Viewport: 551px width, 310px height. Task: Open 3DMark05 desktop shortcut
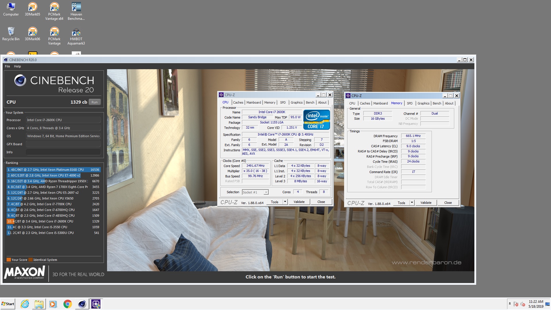[x=32, y=9]
